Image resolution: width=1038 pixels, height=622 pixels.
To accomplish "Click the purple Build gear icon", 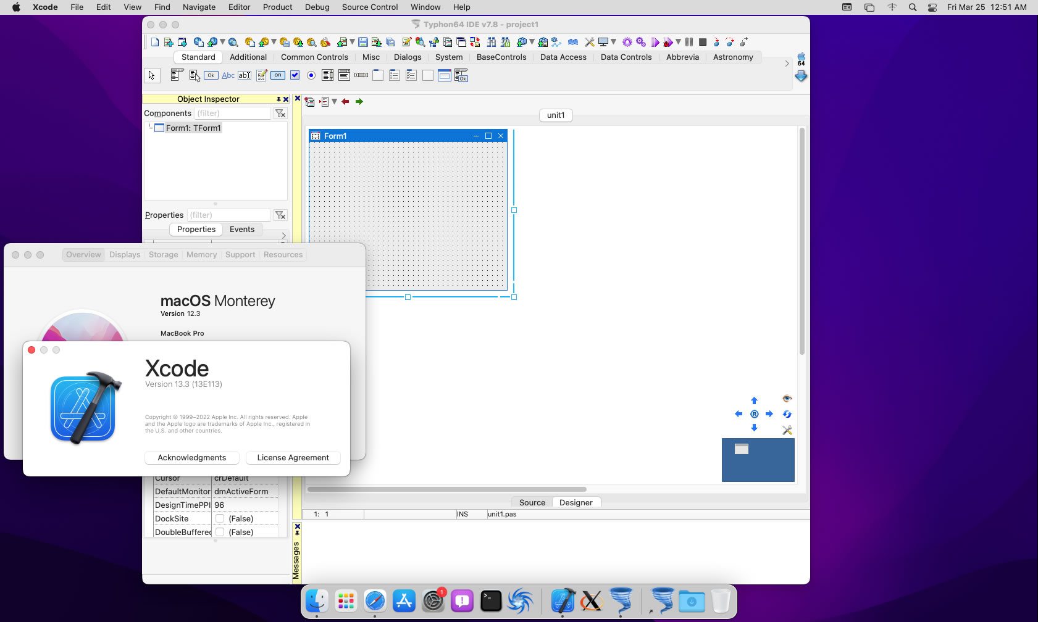I will tap(627, 42).
